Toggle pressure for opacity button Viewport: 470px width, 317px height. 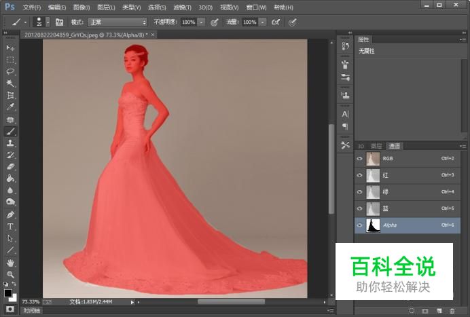[x=215, y=22]
